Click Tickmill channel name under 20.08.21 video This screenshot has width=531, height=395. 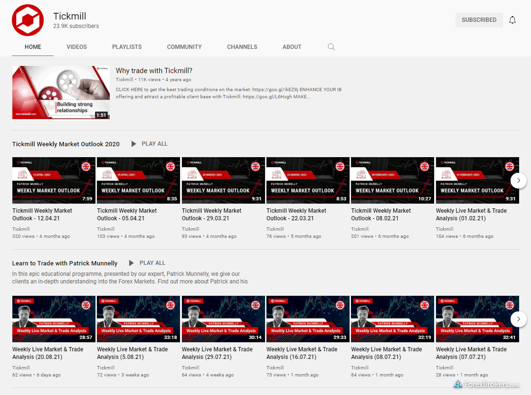(x=21, y=367)
